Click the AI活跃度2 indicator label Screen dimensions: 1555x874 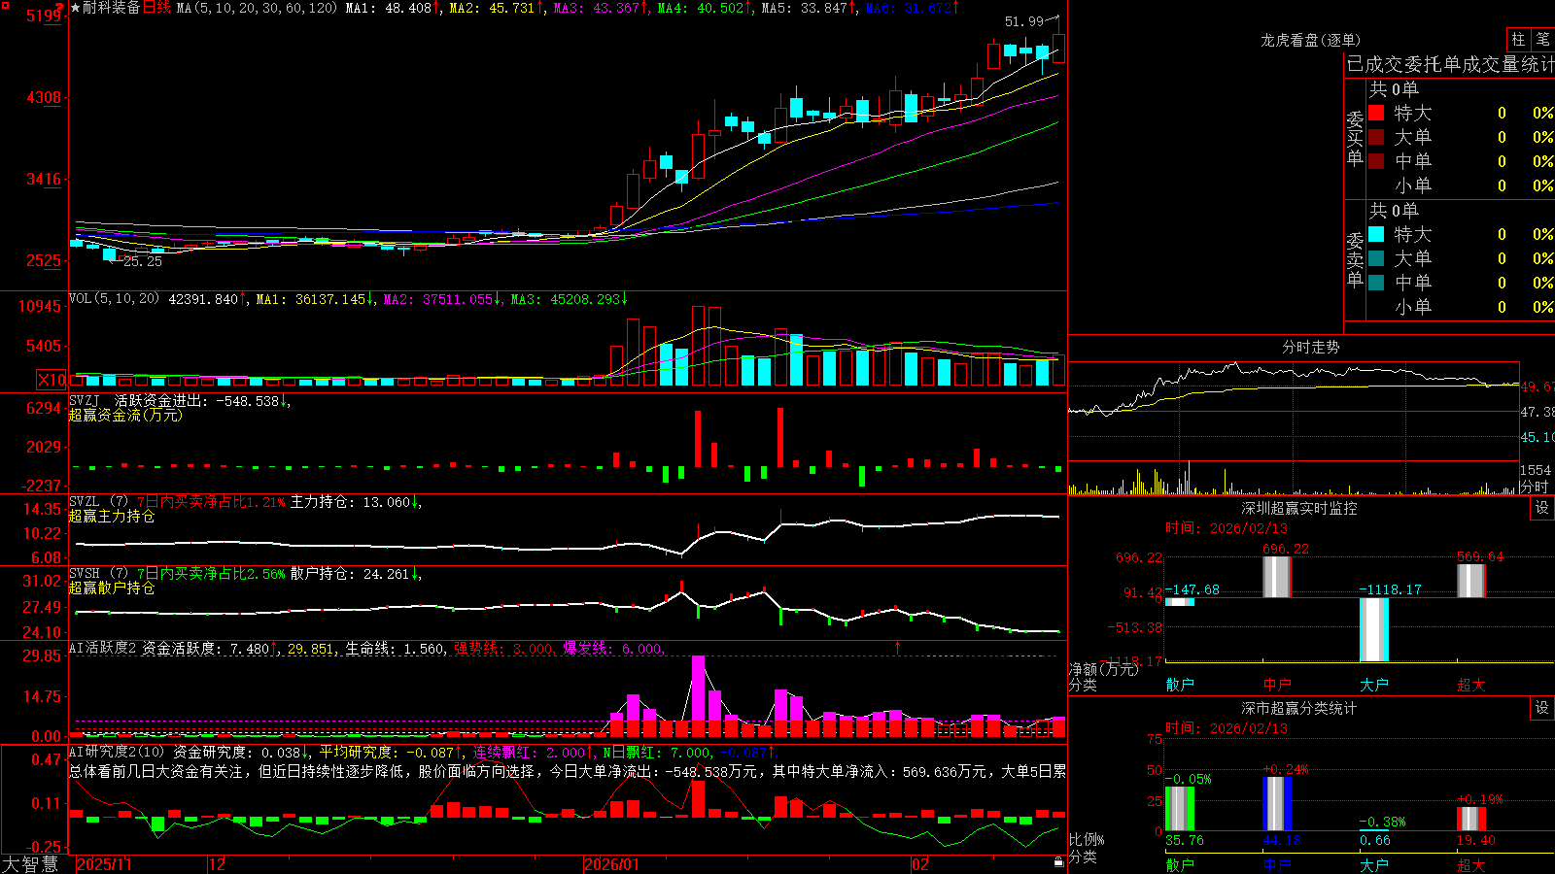[103, 648]
